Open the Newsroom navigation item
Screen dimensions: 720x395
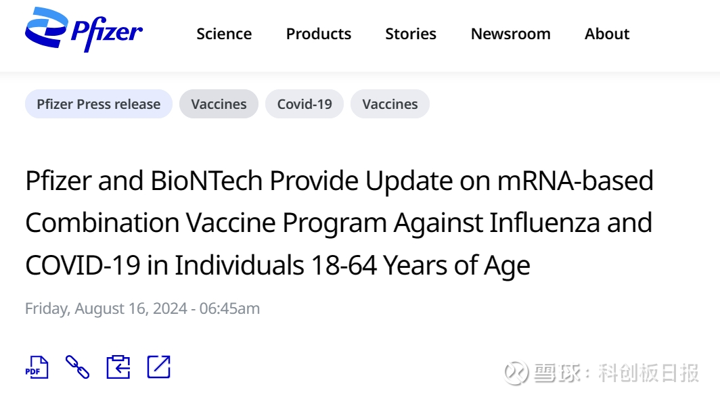pyautogui.click(x=511, y=34)
